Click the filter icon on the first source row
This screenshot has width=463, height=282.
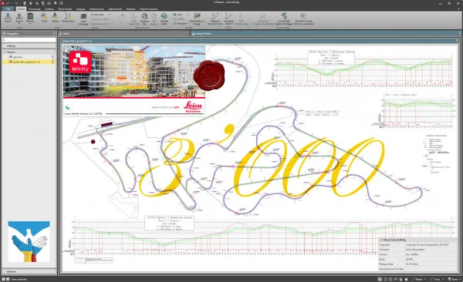(x=53, y=57)
